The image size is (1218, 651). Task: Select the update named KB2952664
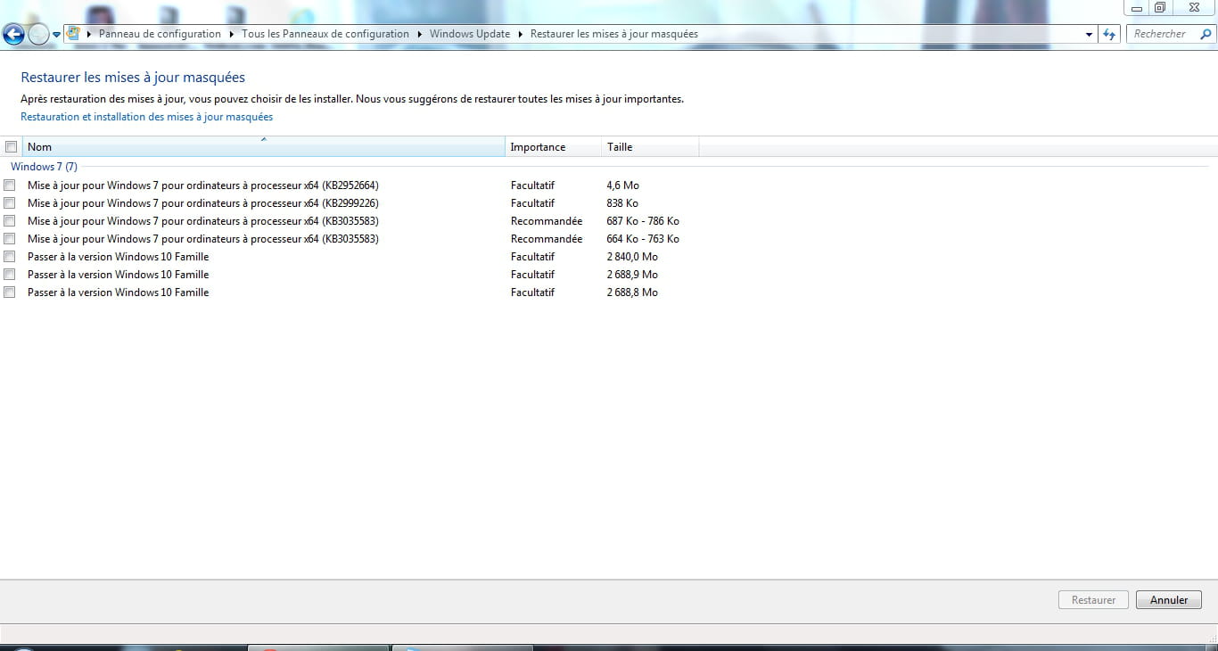click(203, 185)
